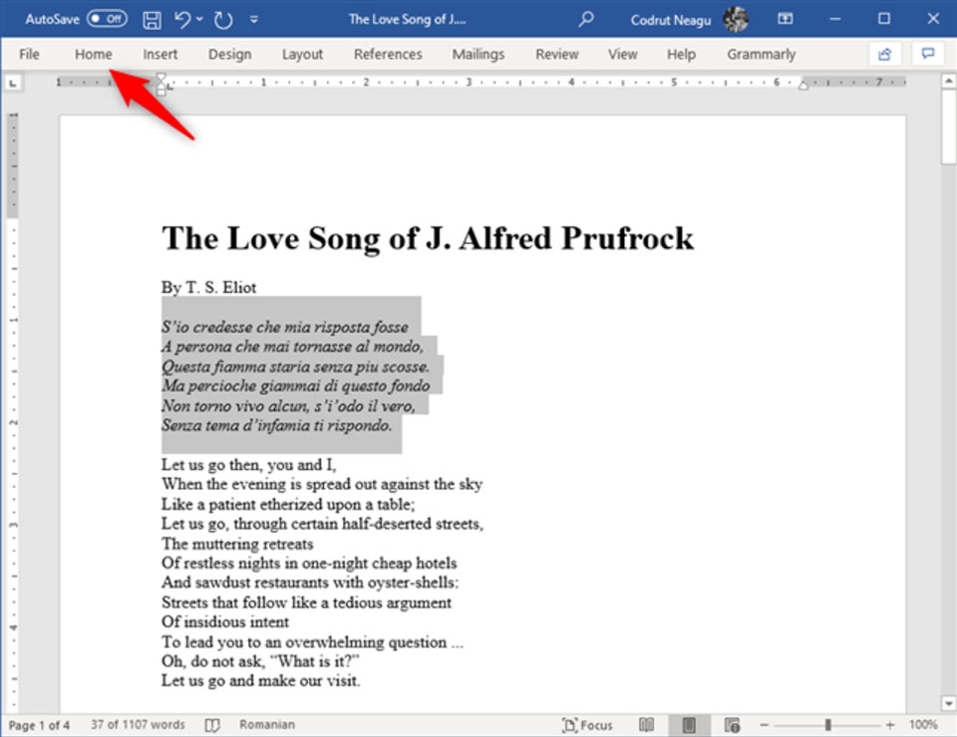The image size is (957, 737).
Task: Click the Redo/Repeat icon
Action: pyautogui.click(x=223, y=20)
